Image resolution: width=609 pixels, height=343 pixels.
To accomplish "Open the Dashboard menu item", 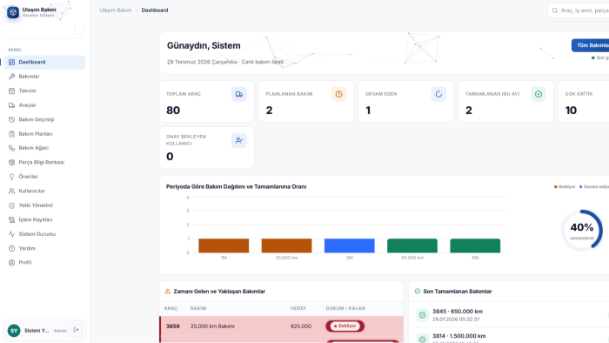I will [x=44, y=62].
